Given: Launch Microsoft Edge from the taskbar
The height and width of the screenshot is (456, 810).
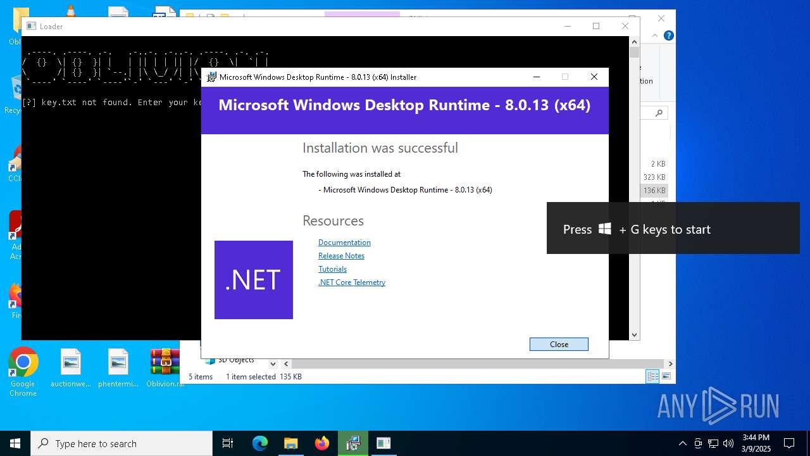Looking at the screenshot, I should click(260, 443).
